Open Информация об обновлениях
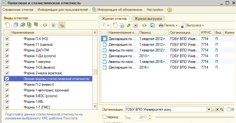This screenshot has height=123, width=236. click(x=120, y=10)
